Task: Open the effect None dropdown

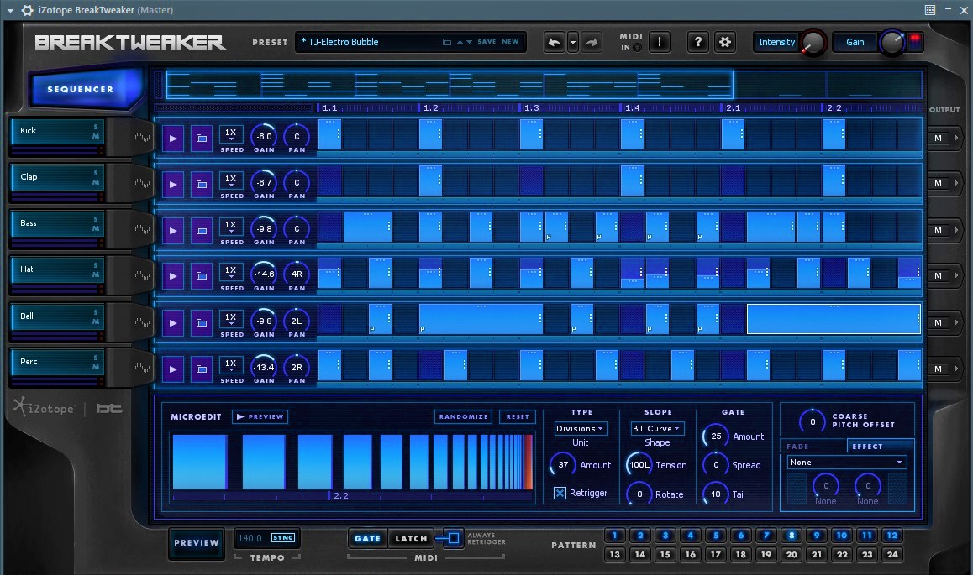Action: pyautogui.click(x=846, y=463)
